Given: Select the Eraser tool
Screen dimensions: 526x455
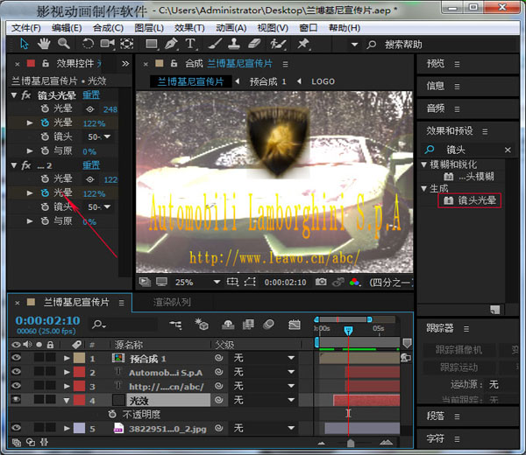Looking at the screenshot, I should (254, 44).
